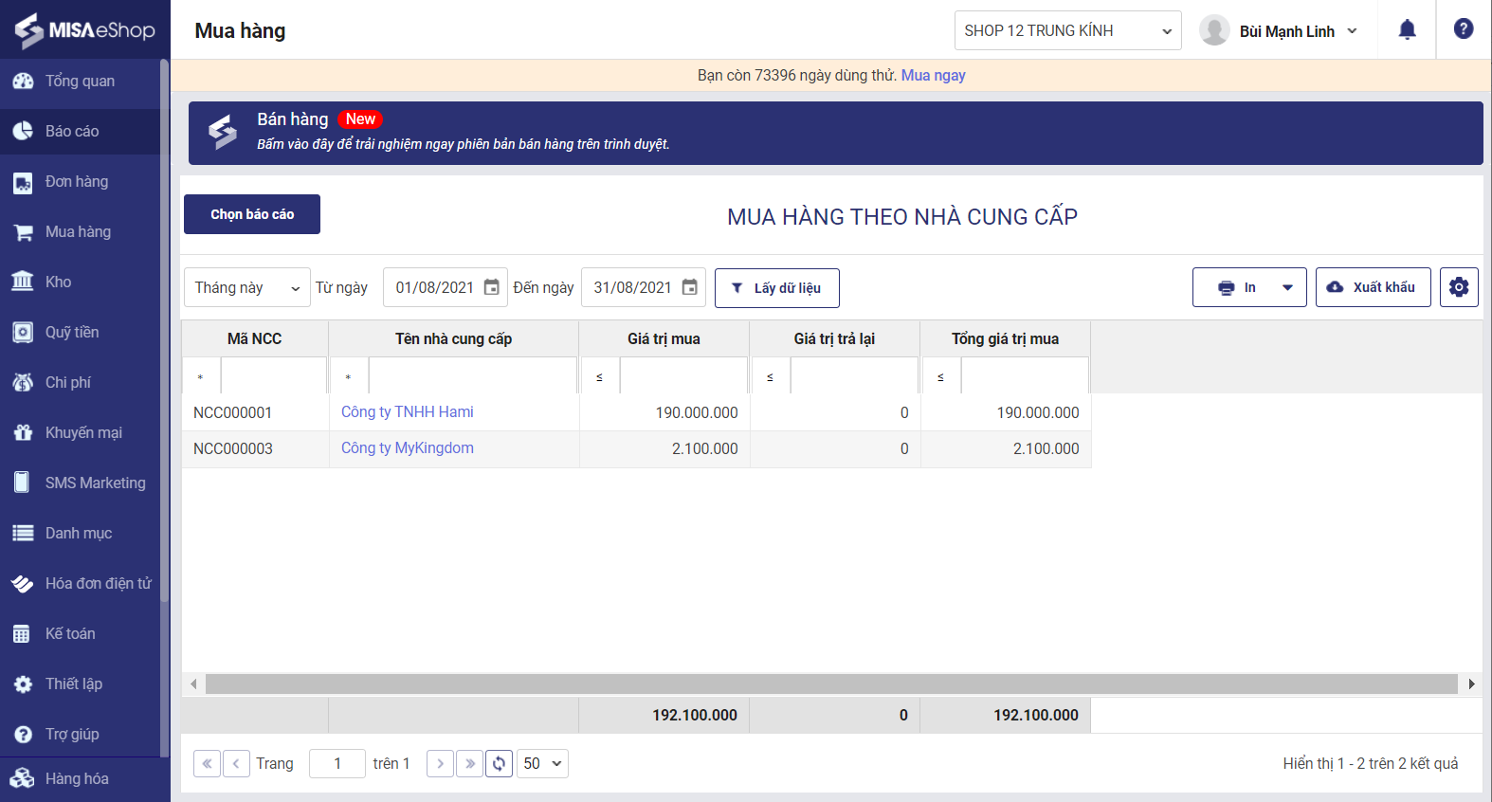Open notifications bell
This screenshot has height=802, width=1492.
point(1408,30)
